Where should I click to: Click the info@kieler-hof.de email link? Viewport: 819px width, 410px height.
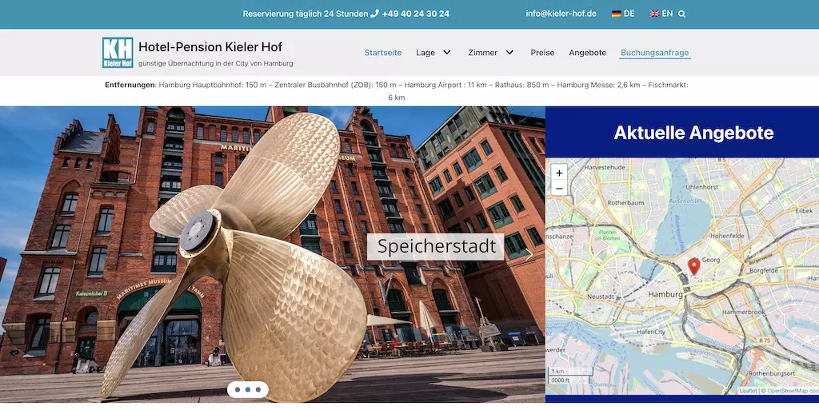[561, 14]
